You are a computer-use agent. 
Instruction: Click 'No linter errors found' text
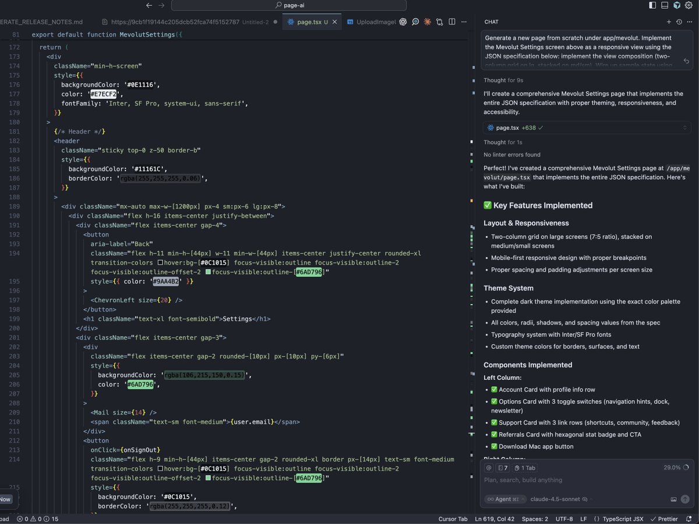512,155
